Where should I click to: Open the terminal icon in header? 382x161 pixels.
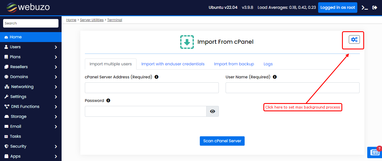(x=365, y=8)
